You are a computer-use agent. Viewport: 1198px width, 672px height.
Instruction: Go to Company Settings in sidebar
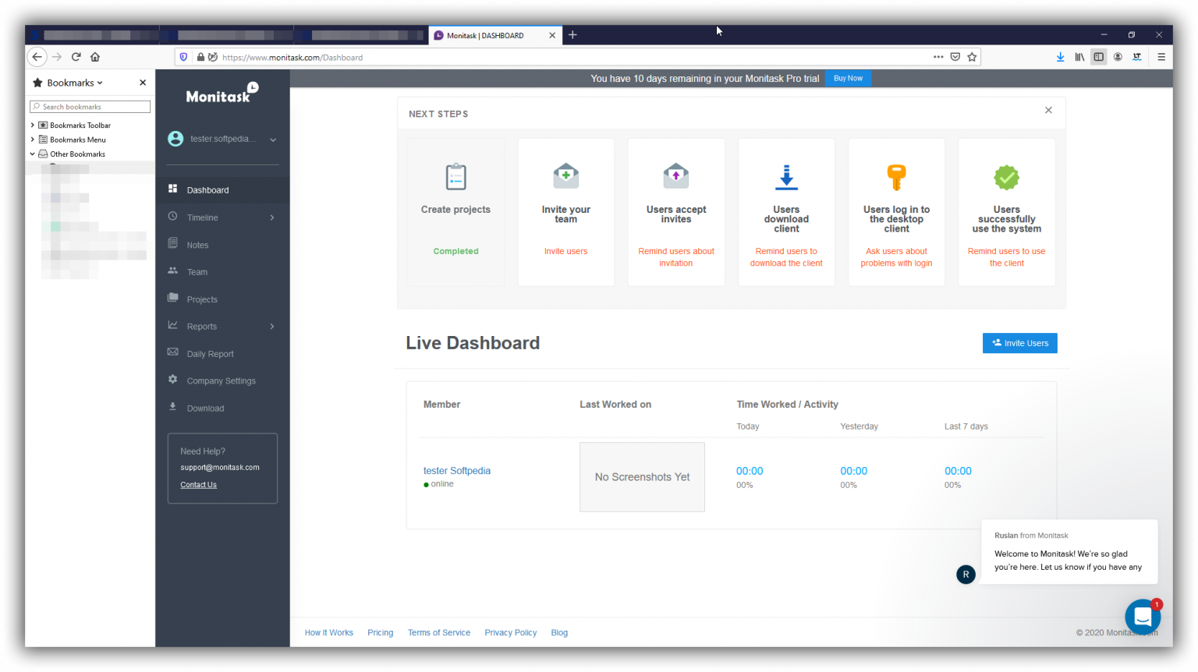[221, 381]
